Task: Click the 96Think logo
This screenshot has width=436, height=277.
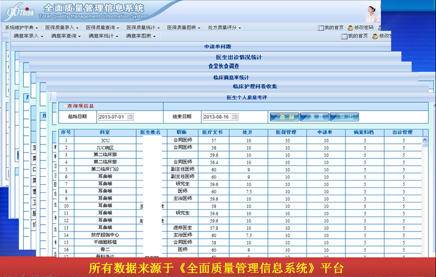Action: point(20,12)
